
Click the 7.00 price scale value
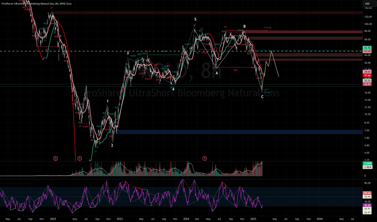tap(366, 130)
